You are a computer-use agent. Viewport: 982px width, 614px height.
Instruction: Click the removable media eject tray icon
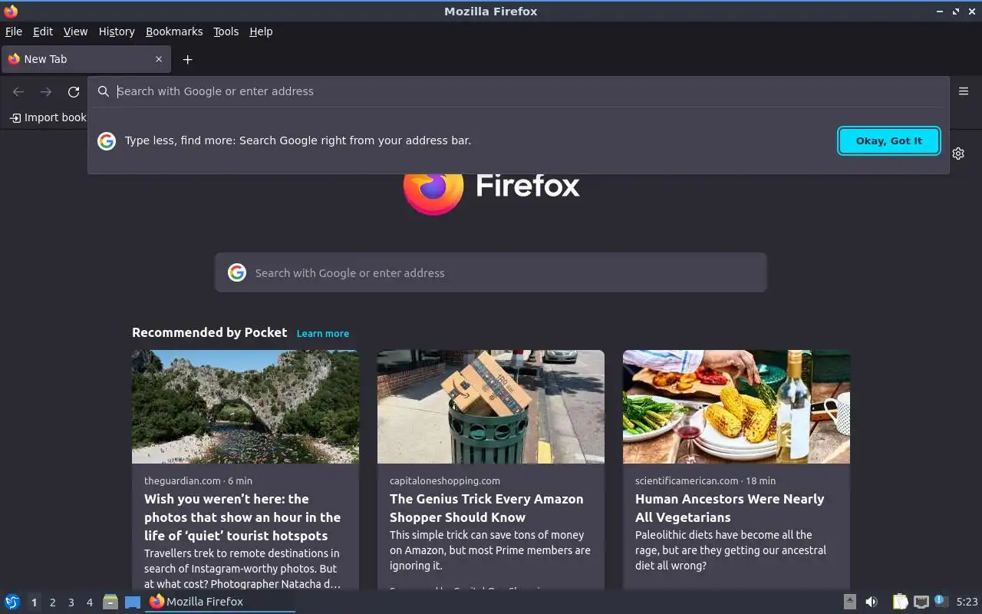pyautogui.click(x=850, y=602)
